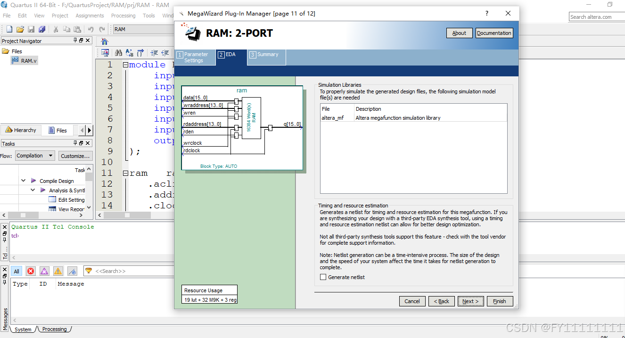Viewport: 625px width, 338px height.
Task: Decrease indent in the text editor toolbar
Action: (x=164, y=53)
